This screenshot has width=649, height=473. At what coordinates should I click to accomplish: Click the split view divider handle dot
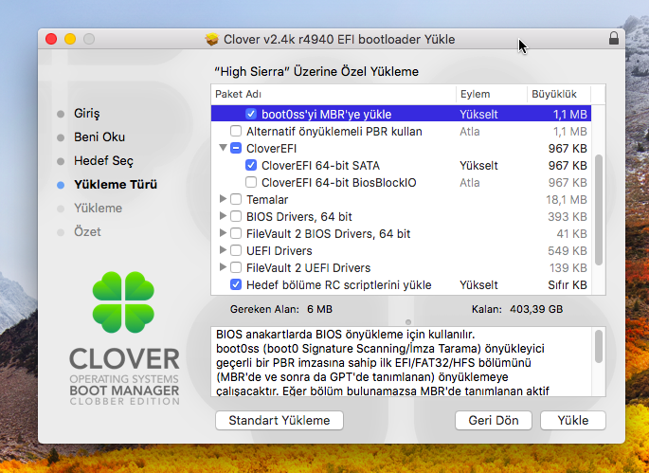click(408, 322)
